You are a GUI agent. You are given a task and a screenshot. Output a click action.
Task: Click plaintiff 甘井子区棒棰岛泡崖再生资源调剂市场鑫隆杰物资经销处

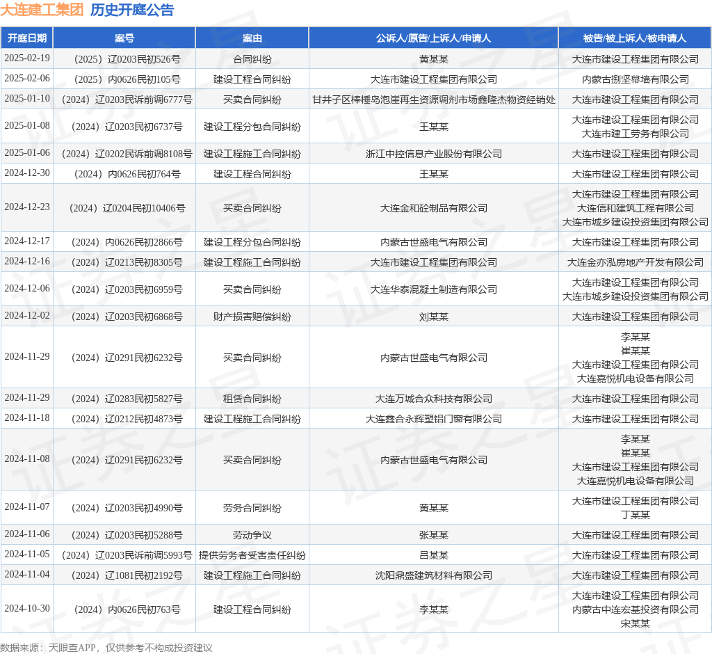click(x=434, y=99)
